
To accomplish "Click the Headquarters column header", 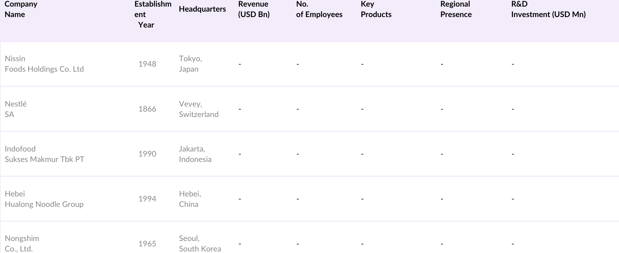I will (x=202, y=9).
